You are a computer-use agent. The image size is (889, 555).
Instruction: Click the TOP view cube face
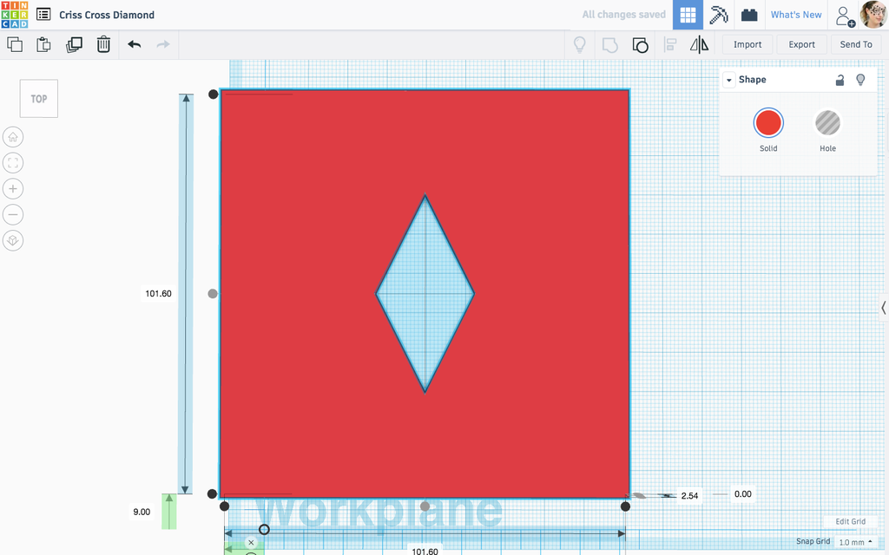(x=38, y=99)
